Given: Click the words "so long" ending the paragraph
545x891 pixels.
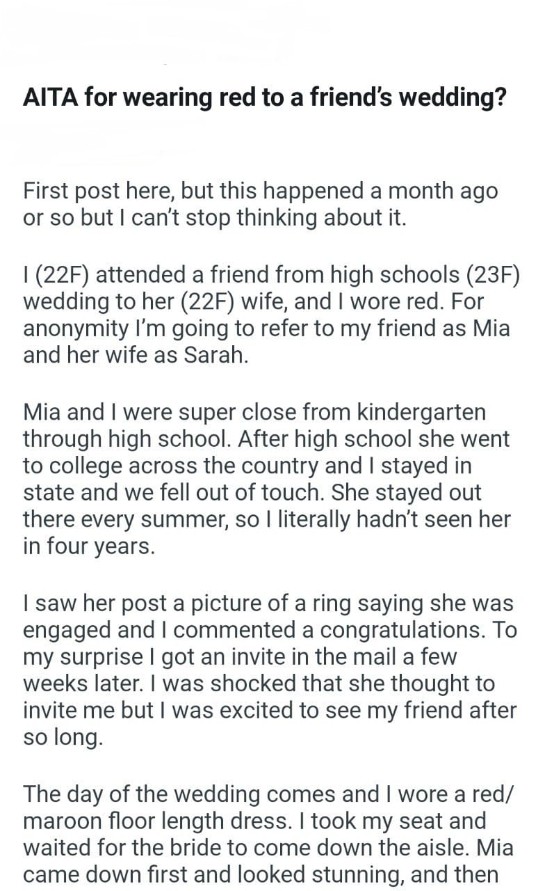Looking at the screenshot, I should pyautogui.click(x=63, y=737).
